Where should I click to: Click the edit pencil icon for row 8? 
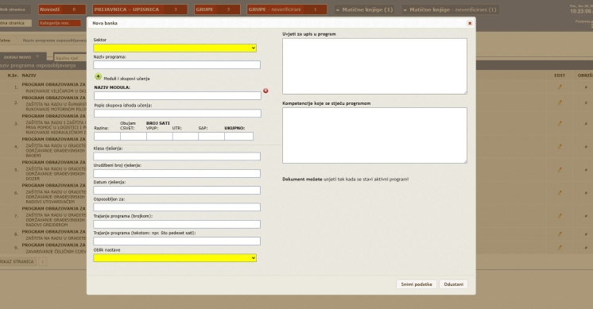[560, 234]
